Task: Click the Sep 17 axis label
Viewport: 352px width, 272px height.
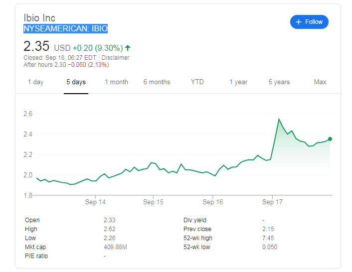Action: [x=272, y=202]
